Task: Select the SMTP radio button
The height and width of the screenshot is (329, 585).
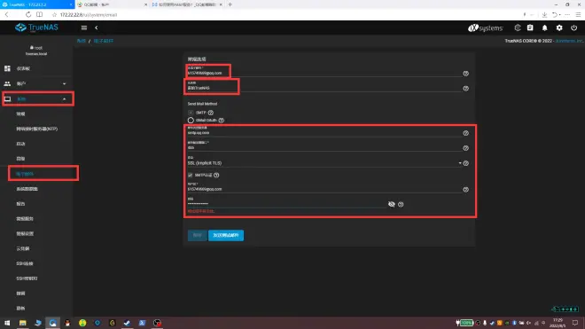Action: point(191,113)
